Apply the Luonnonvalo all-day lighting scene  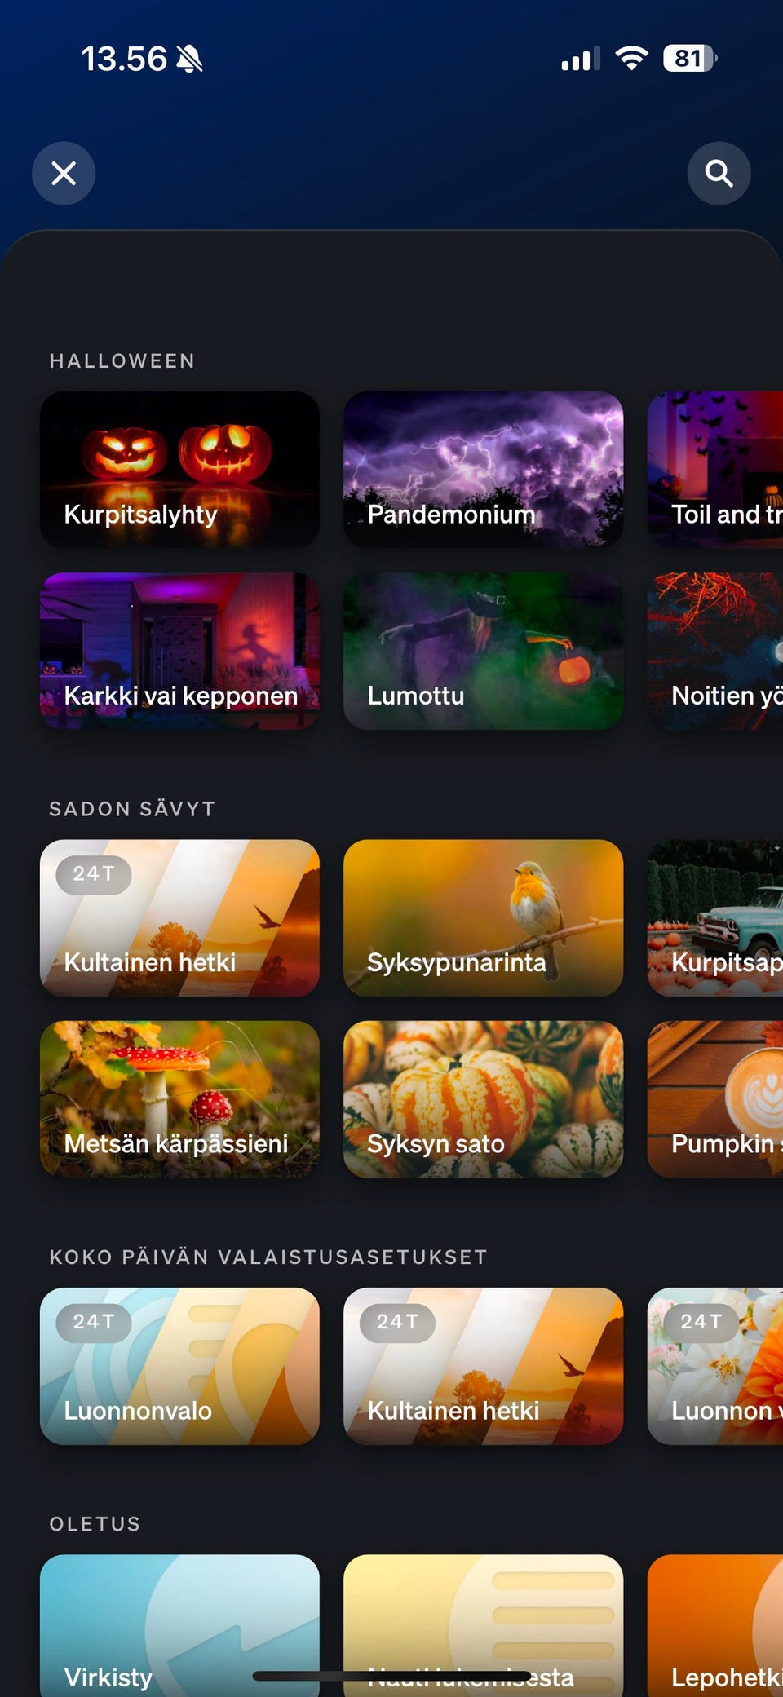179,1367
